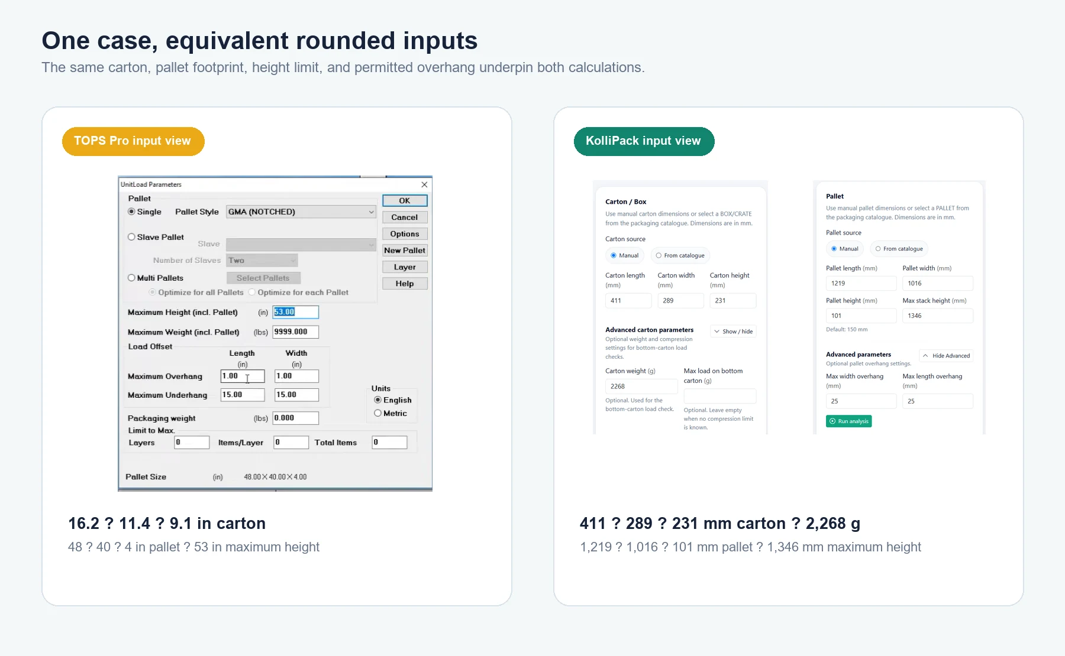Image resolution: width=1065 pixels, height=656 pixels.
Task: Run analysis in KolliPack
Action: coord(849,421)
